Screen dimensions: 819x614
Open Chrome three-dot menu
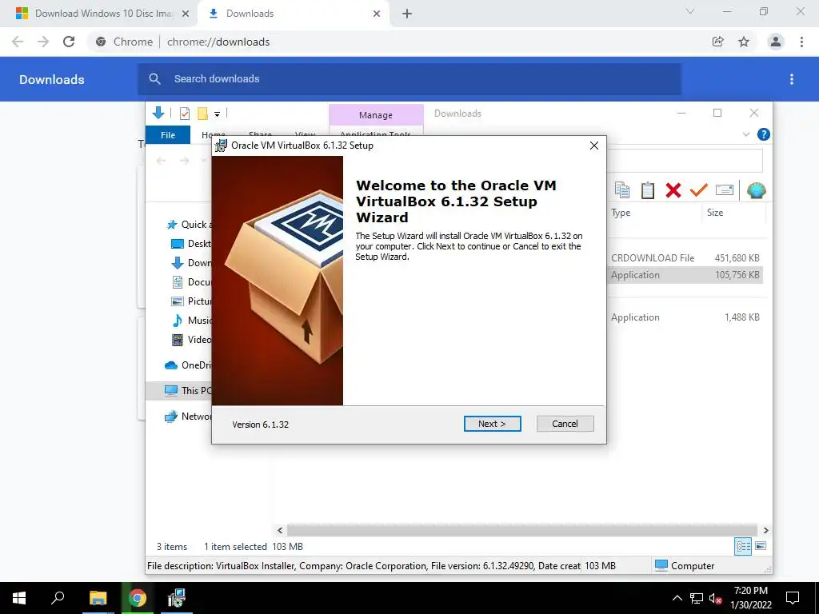801,42
